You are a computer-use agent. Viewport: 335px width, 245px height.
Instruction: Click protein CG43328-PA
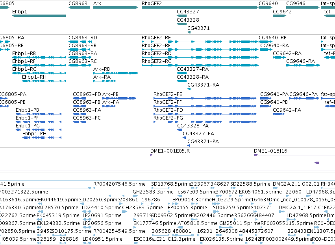coord(180,130)
